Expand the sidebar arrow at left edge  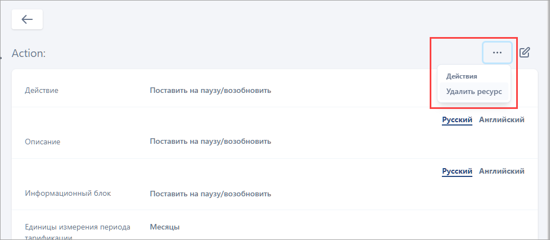click(x=2, y=56)
